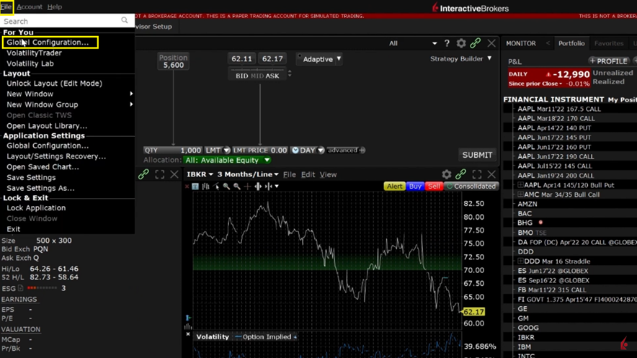
Task: Click the first zoom magnifier in chart toolbar
Action: coord(226,187)
